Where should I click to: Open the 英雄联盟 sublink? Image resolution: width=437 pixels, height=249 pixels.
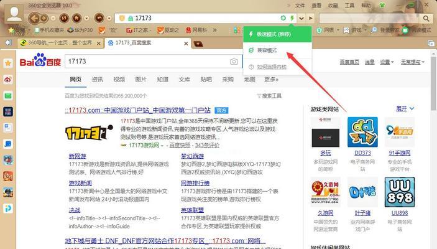pyautogui.click(x=192, y=210)
